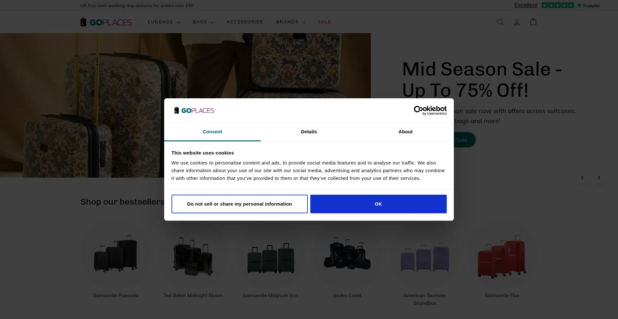618x319 pixels.
Task: Go to next hero slide arrow
Action: click(599, 178)
